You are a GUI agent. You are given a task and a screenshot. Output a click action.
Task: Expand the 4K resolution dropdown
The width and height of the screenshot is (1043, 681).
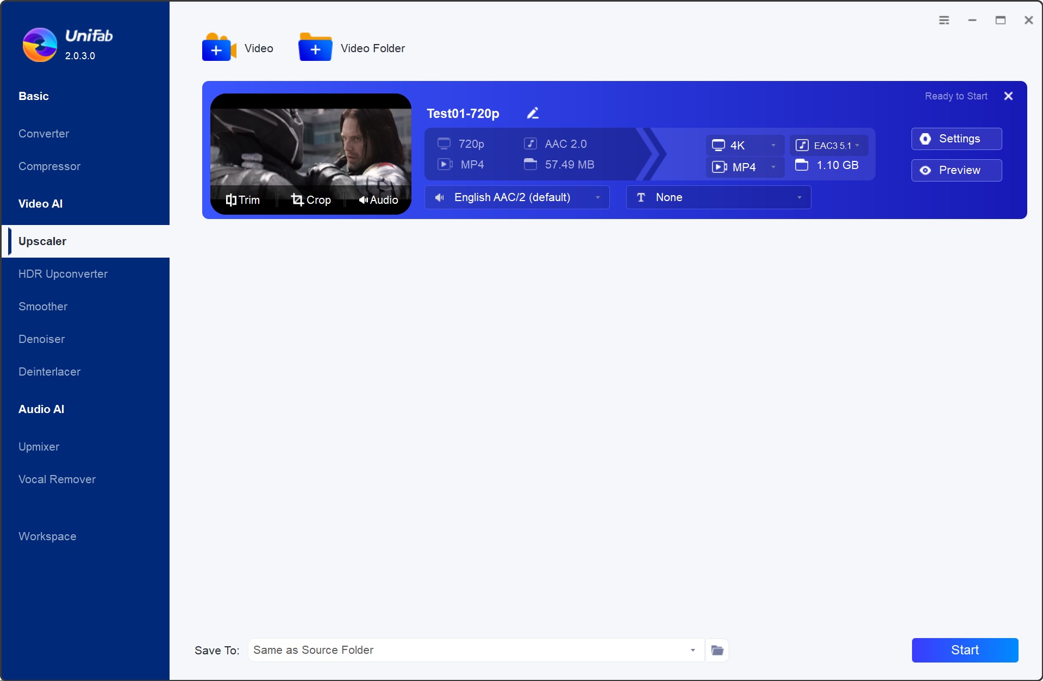tap(745, 145)
